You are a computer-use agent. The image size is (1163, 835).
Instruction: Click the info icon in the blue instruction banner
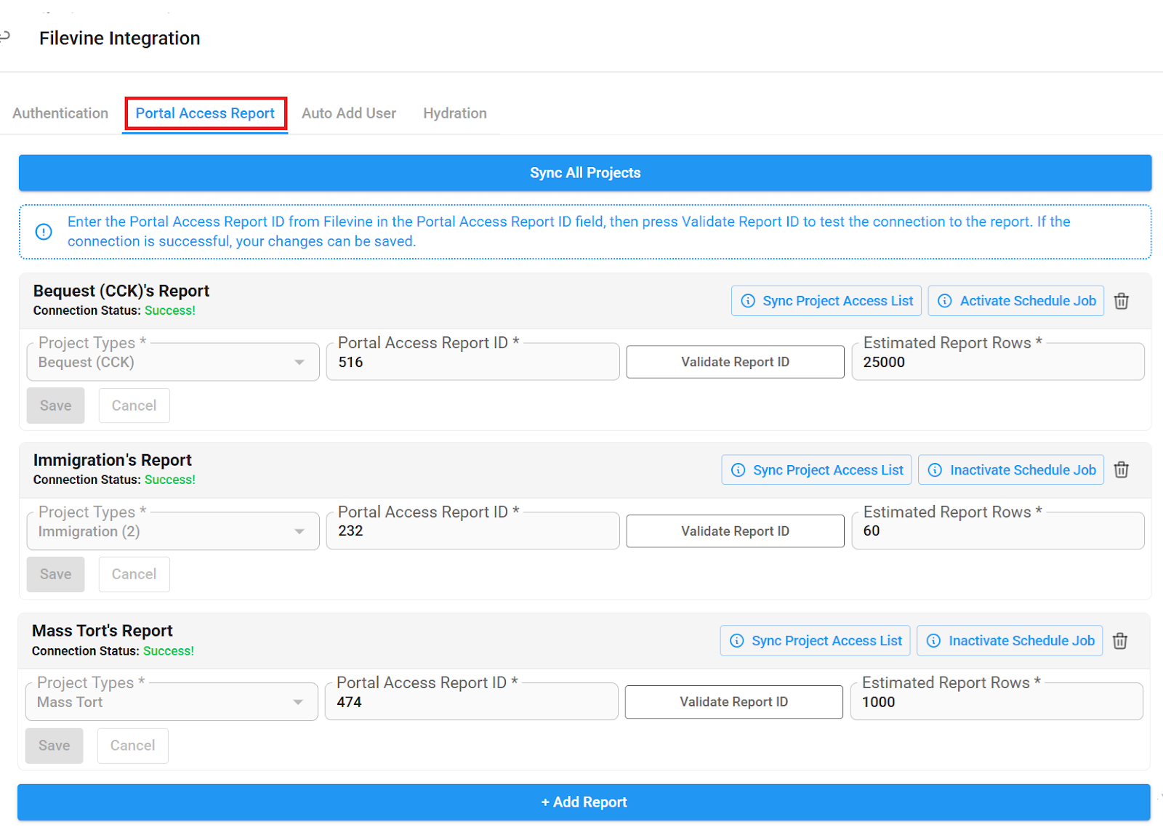pyautogui.click(x=44, y=232)
